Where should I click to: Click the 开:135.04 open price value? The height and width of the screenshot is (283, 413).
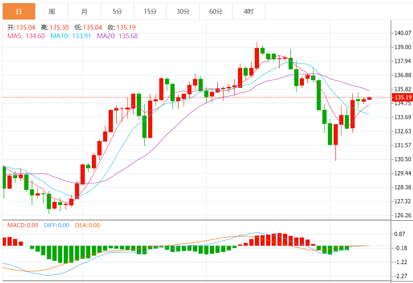click(x=21, y=27)
